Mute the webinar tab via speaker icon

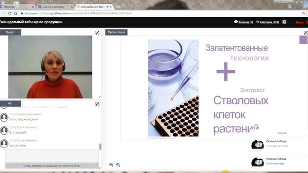[107, 7]
